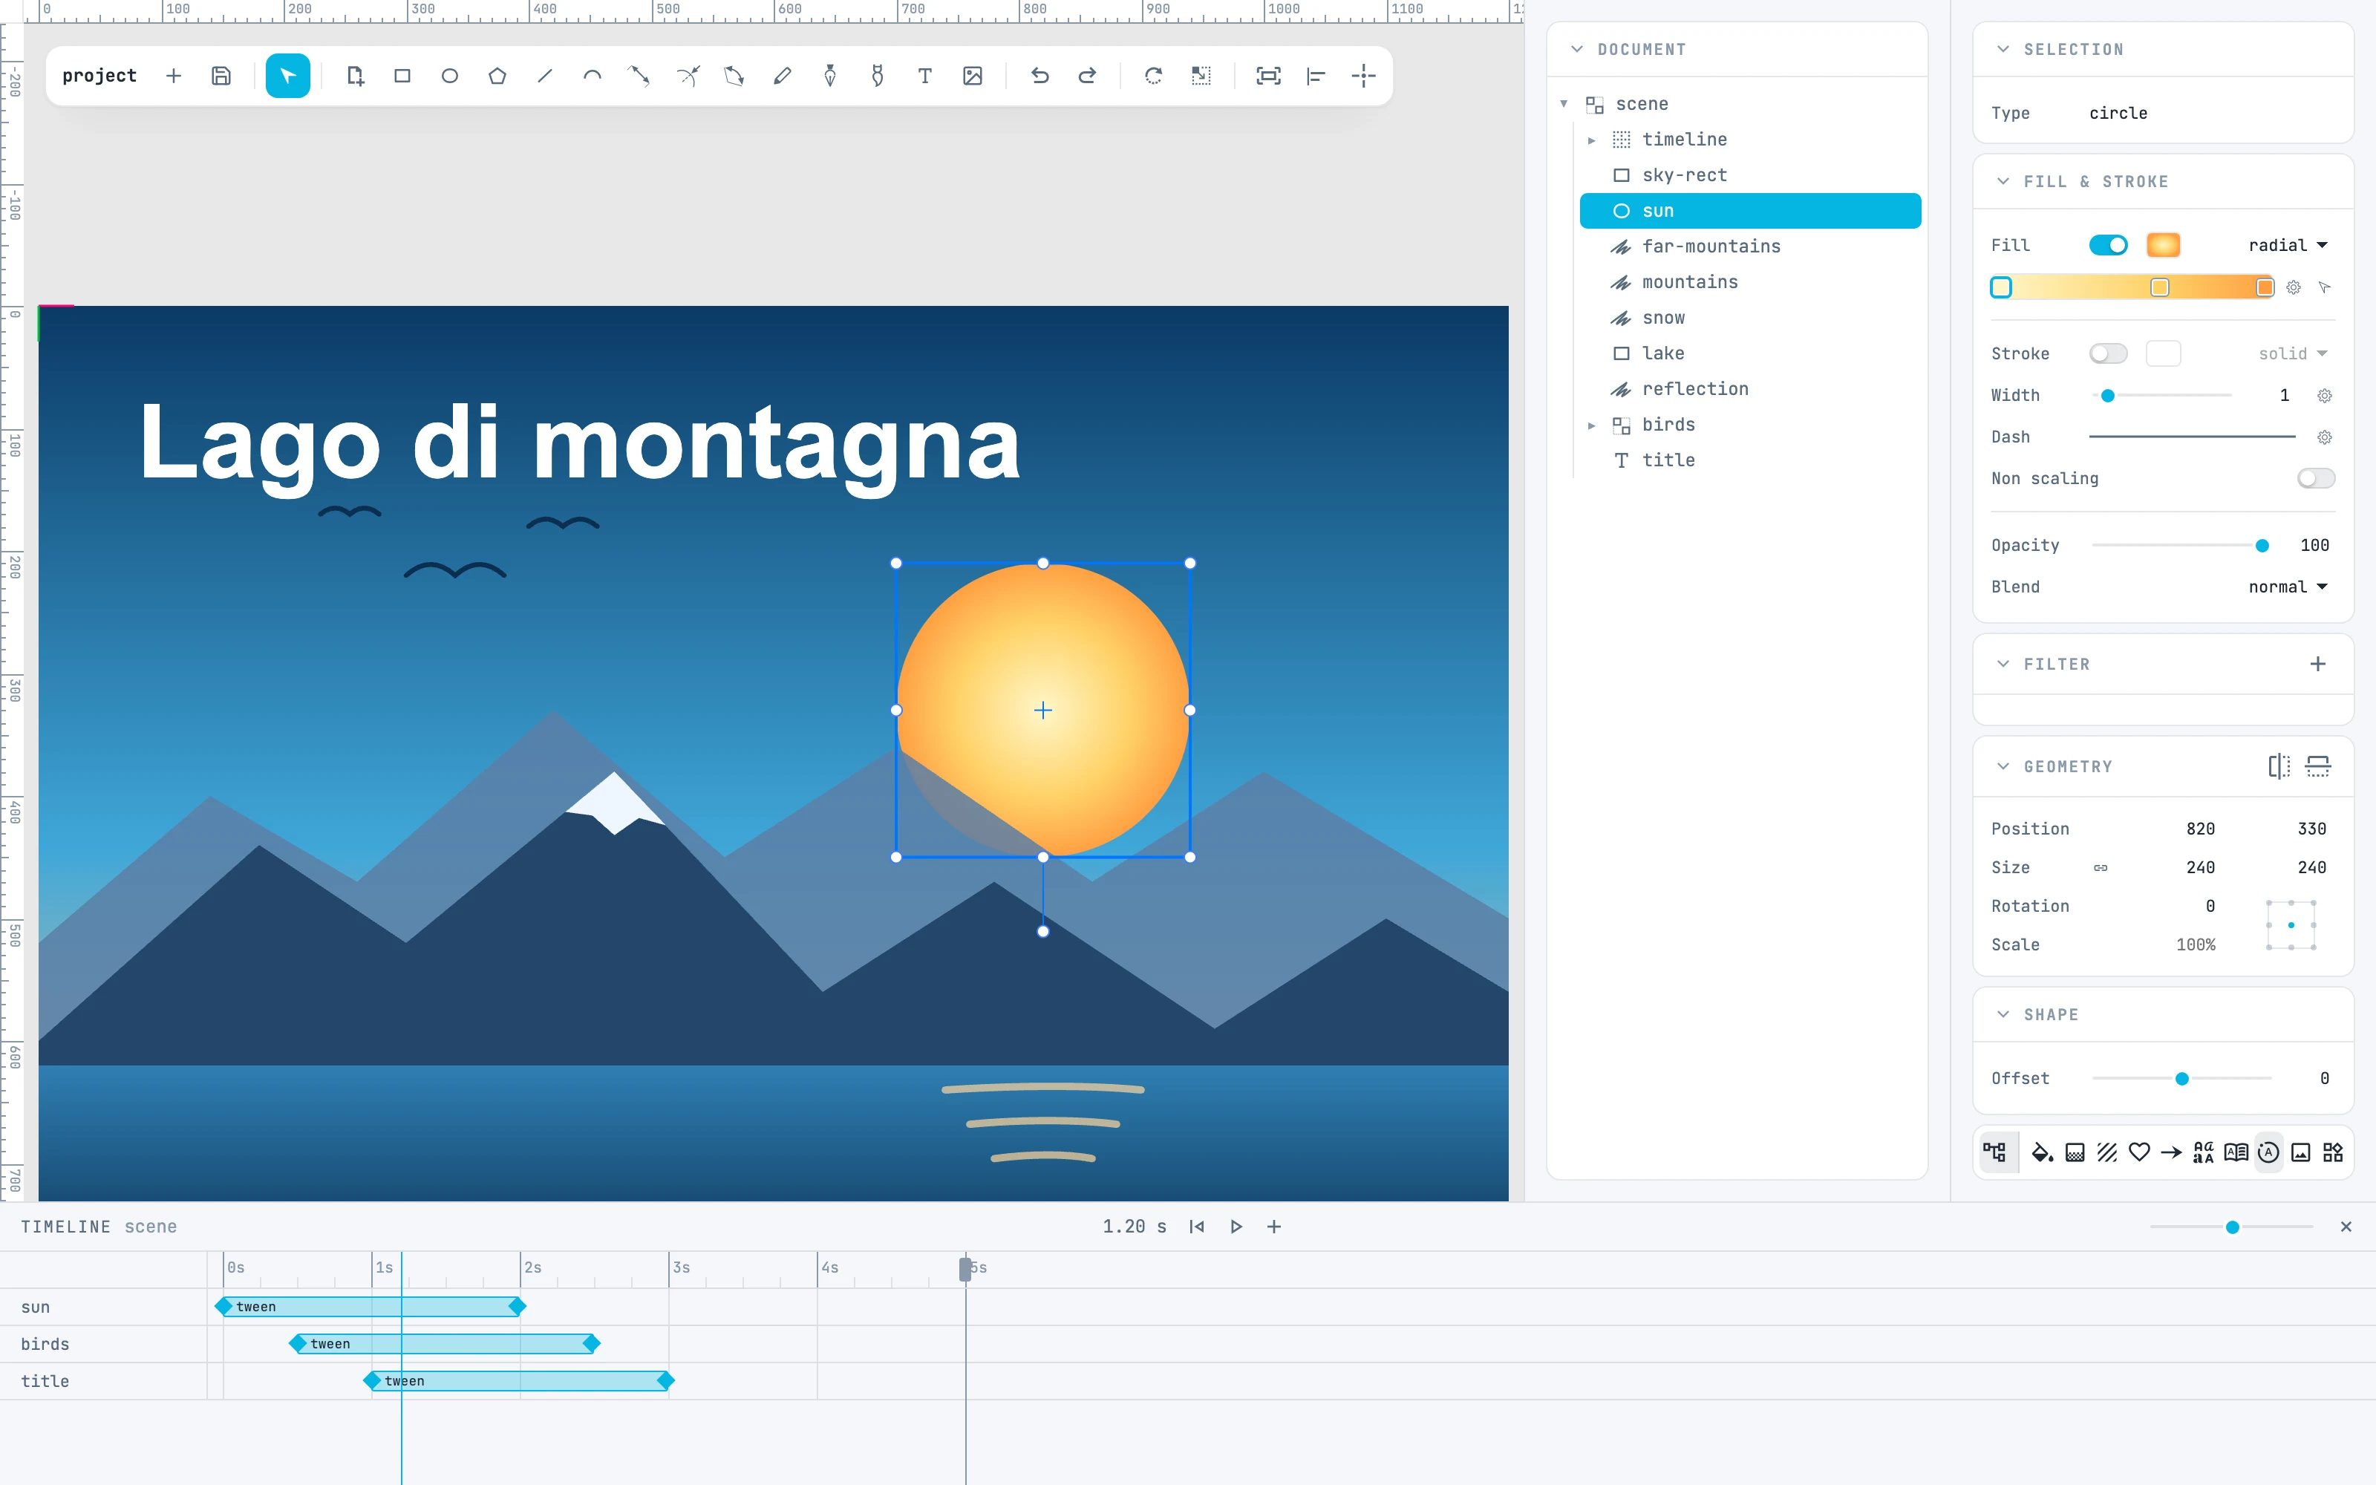Expand the birds group
The height and width of the screenshot is (1485, 2376).
click(x=1591, y=425)
